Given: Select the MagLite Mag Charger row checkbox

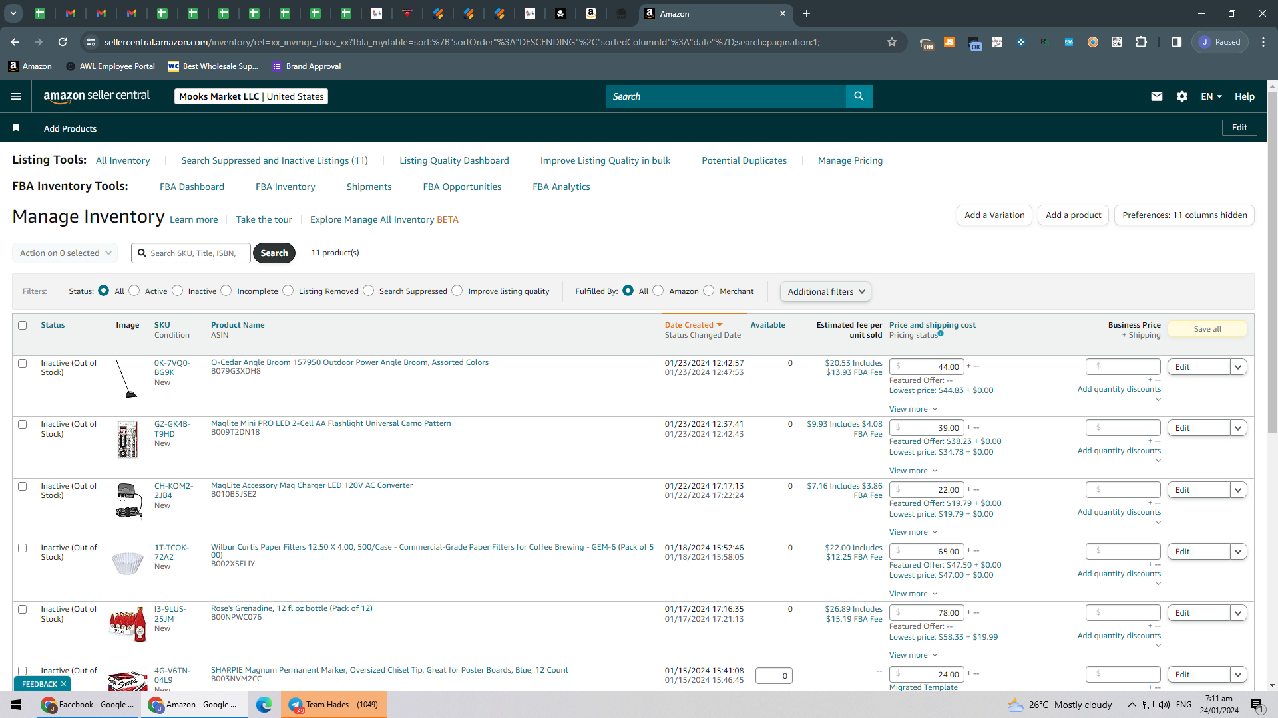Looking at the screenshot, I should tap(23, 486).
